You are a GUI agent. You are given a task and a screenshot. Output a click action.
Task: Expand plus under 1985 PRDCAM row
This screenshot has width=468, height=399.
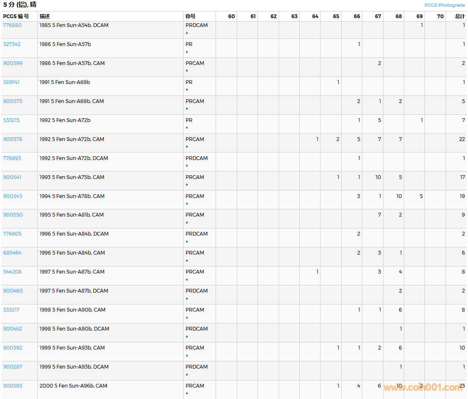[187, 33]
